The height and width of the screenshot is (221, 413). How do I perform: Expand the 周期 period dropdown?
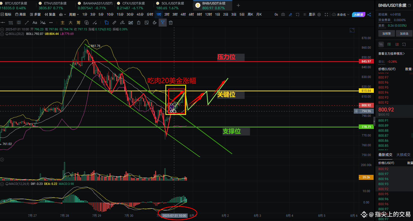pyautogui.click(x=74, y=15)
